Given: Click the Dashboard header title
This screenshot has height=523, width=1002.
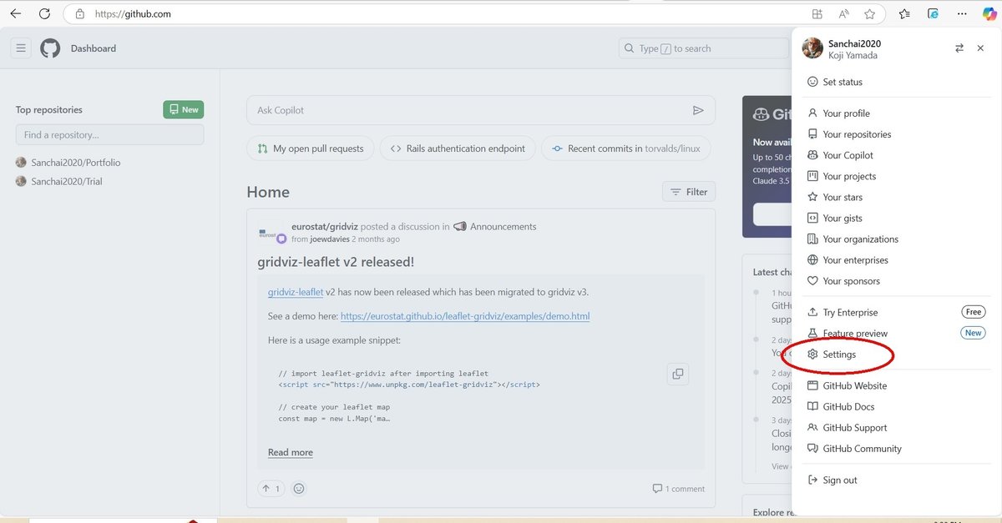Looking at the screenshot, I should coord(94,48).
